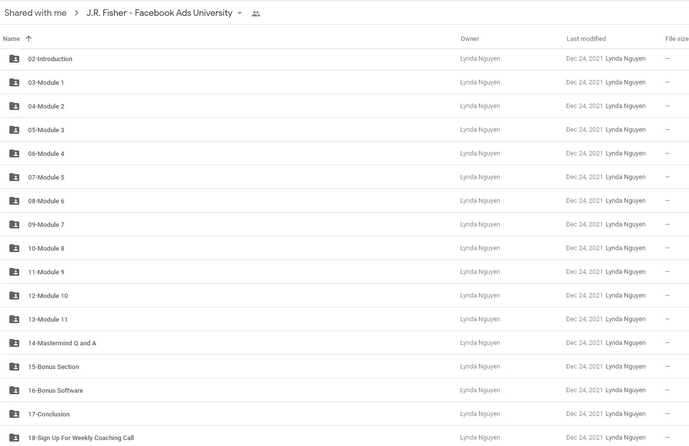
Task: Select the 06-Module 4 folder name
Action: [x=46, y=153]
